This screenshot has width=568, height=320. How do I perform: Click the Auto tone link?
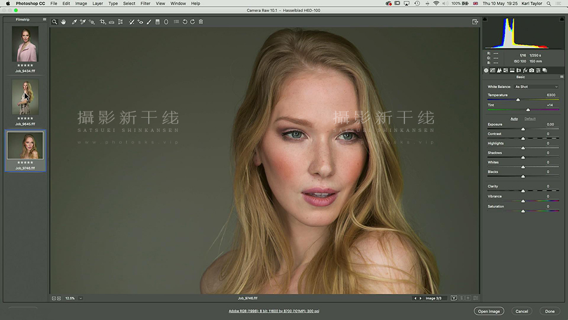[x=514, y=119]
